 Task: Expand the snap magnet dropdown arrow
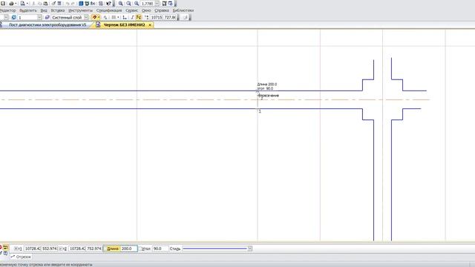pos(99,17)
